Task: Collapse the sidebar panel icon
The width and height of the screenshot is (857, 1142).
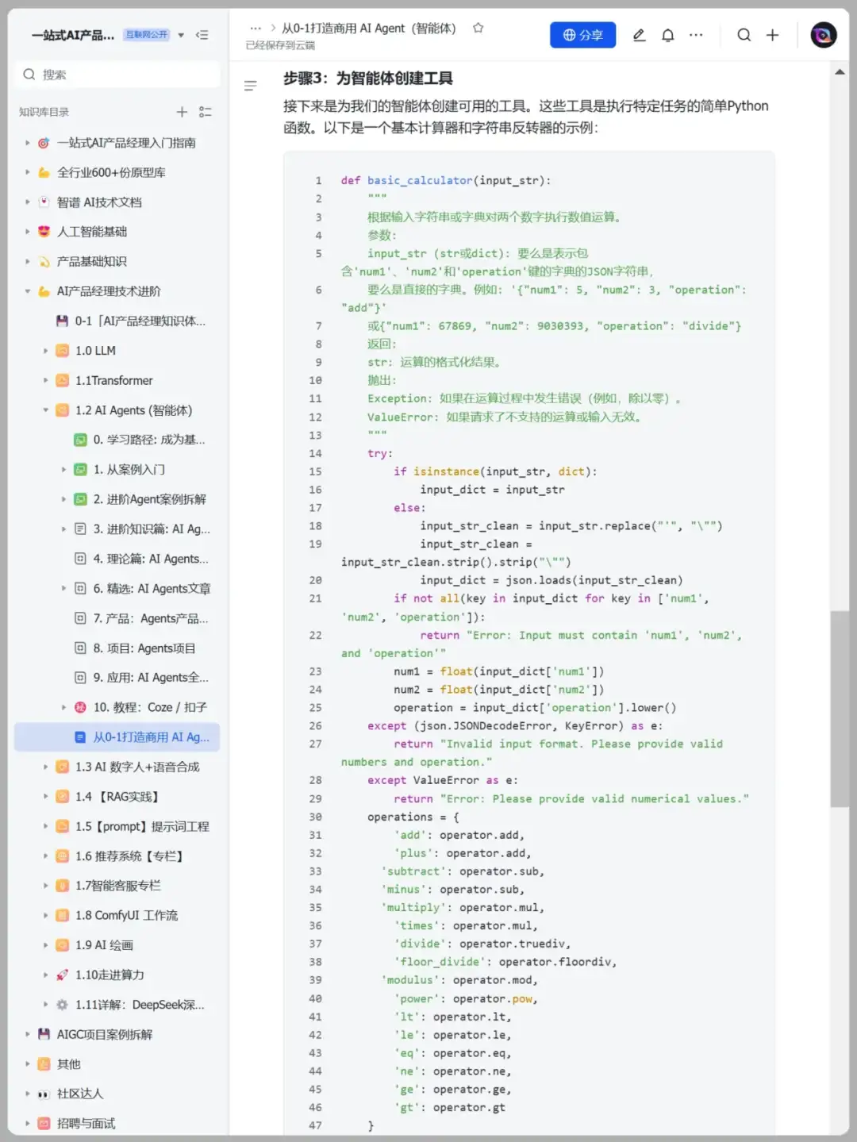Action: coord(202,35)
